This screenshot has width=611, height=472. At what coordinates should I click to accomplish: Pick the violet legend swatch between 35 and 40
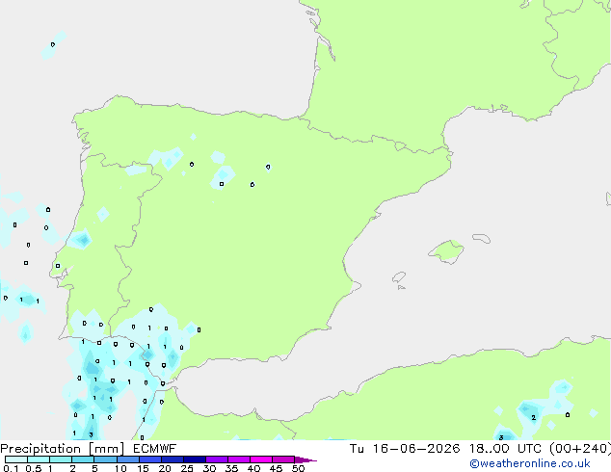(x=239, y=459)
